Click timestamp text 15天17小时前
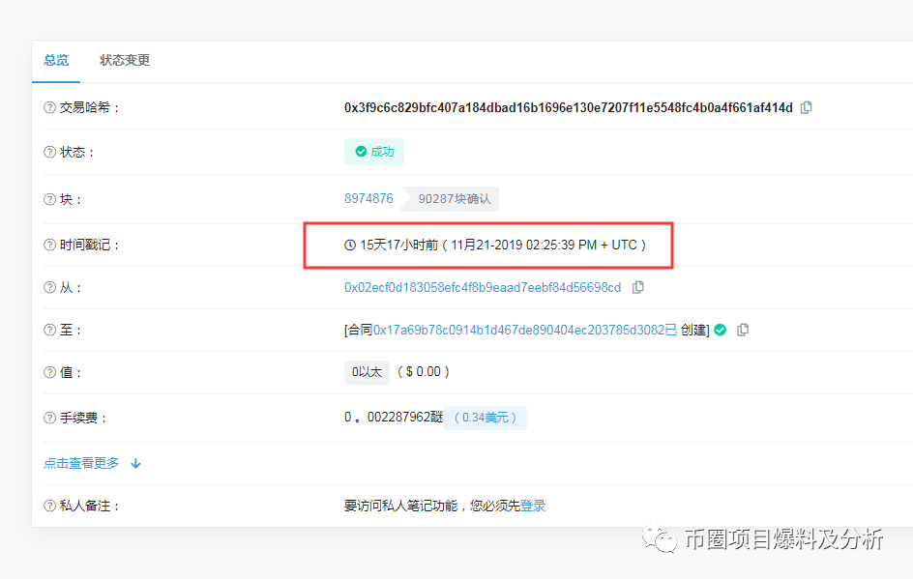Image resolution: width=913 pixels, height=579 pixels. click(398, 245)
